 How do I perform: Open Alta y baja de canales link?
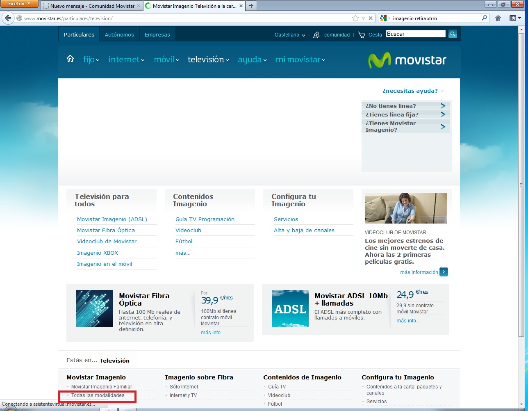coord(304,230)
